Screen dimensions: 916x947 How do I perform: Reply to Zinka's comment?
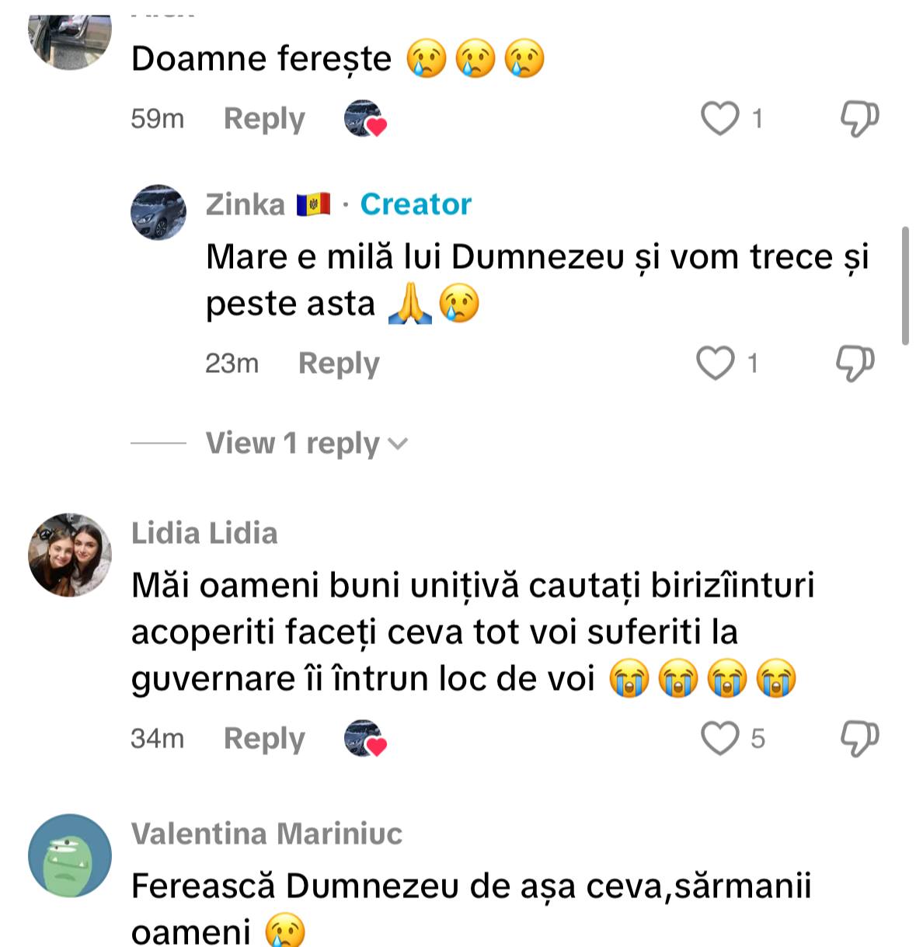click(x=339, y=363)
